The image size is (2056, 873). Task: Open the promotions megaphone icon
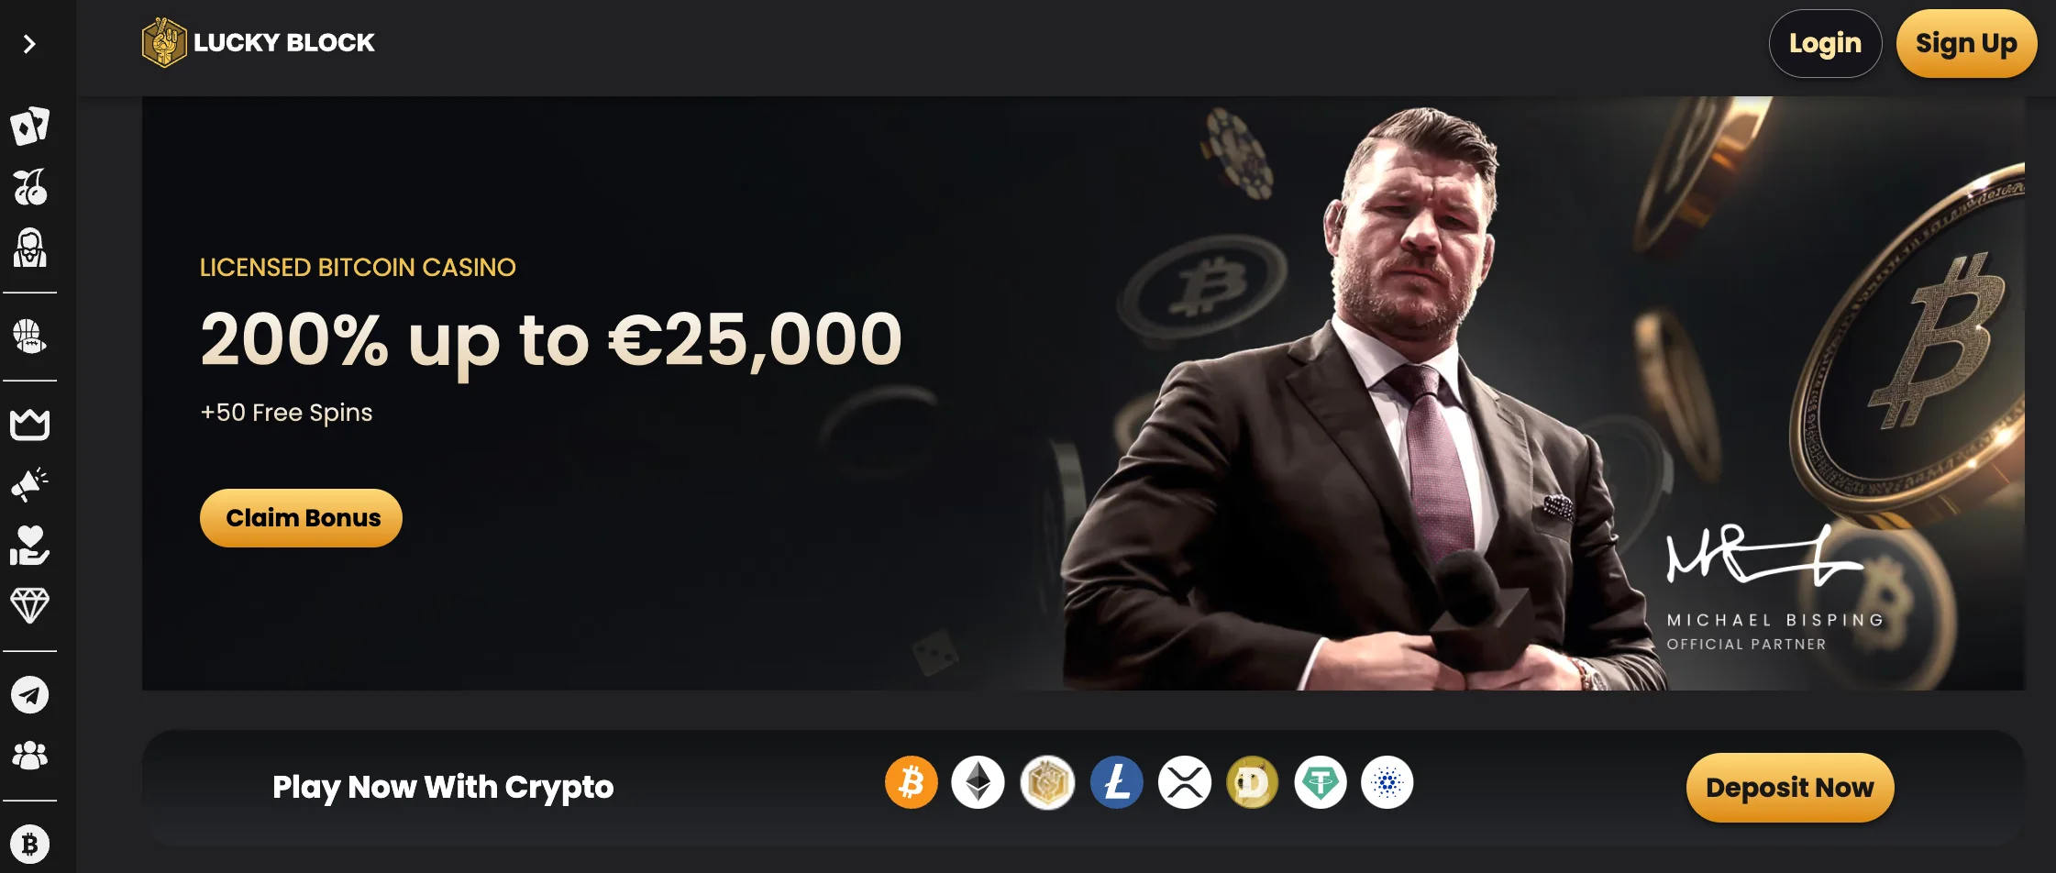click(x=29, y=485)
